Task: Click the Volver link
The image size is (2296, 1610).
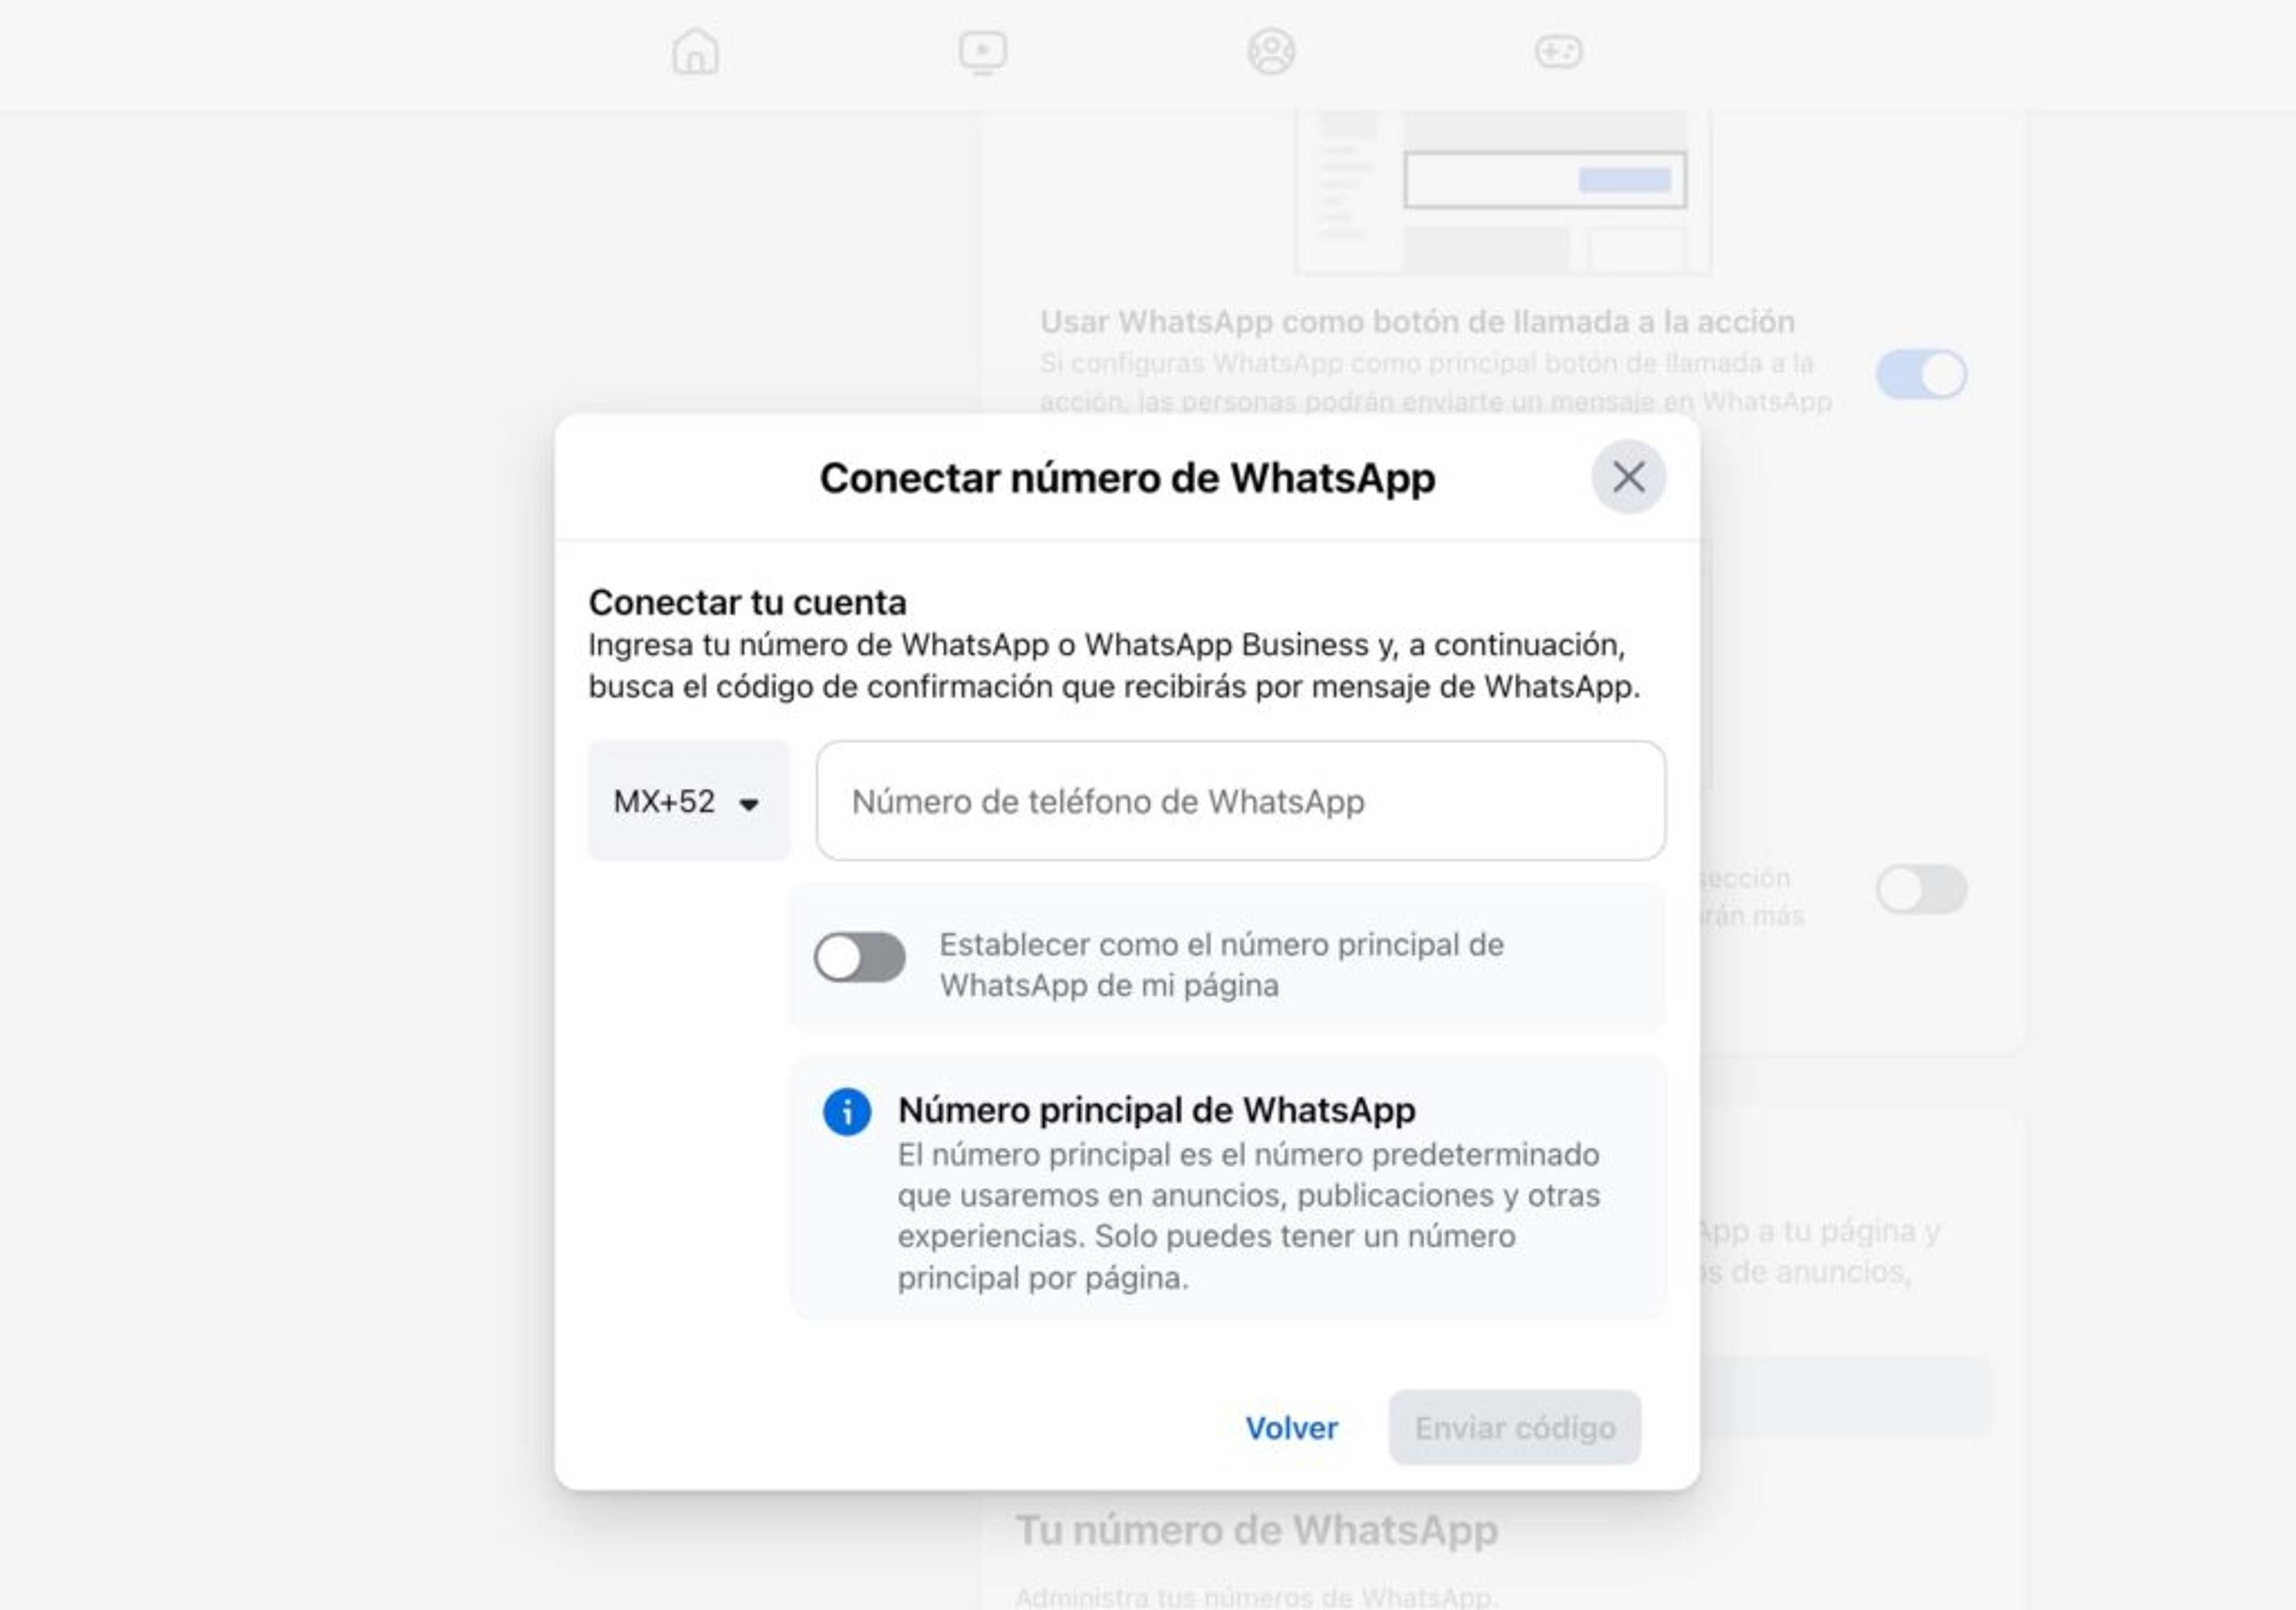Action: click(1291, 1428)
